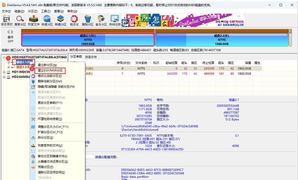
Task: Launch the 恢复文件 file recovery tool
Action: pyautogui.click(x=34, y=21)
